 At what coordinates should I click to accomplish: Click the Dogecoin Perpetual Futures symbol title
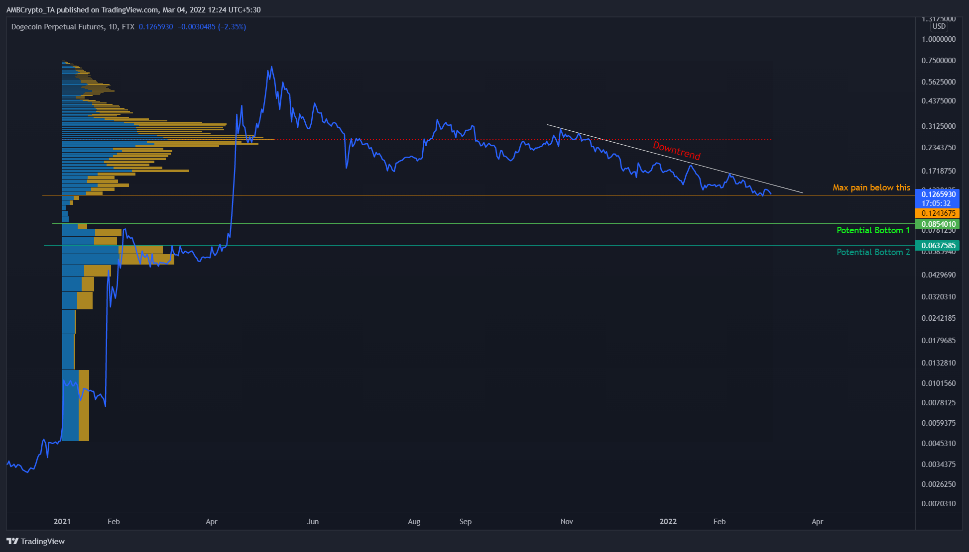[58, 27]
